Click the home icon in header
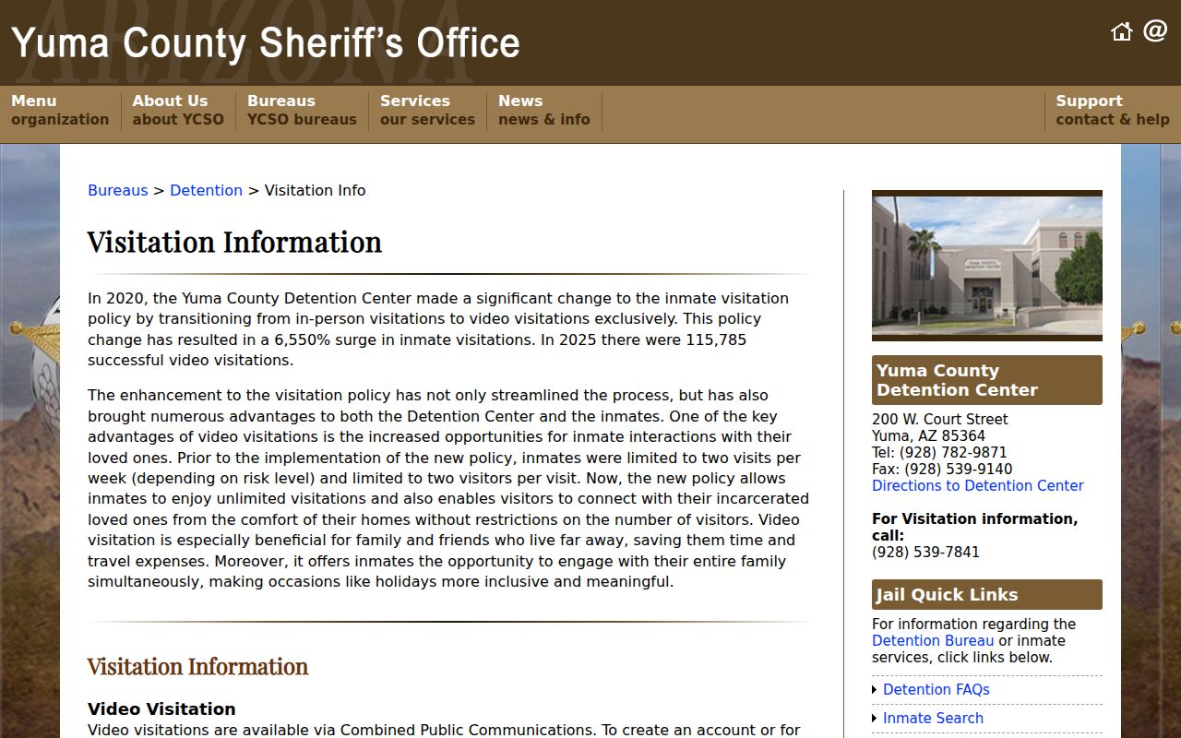1181x738 pixels. click(1121, 31)
